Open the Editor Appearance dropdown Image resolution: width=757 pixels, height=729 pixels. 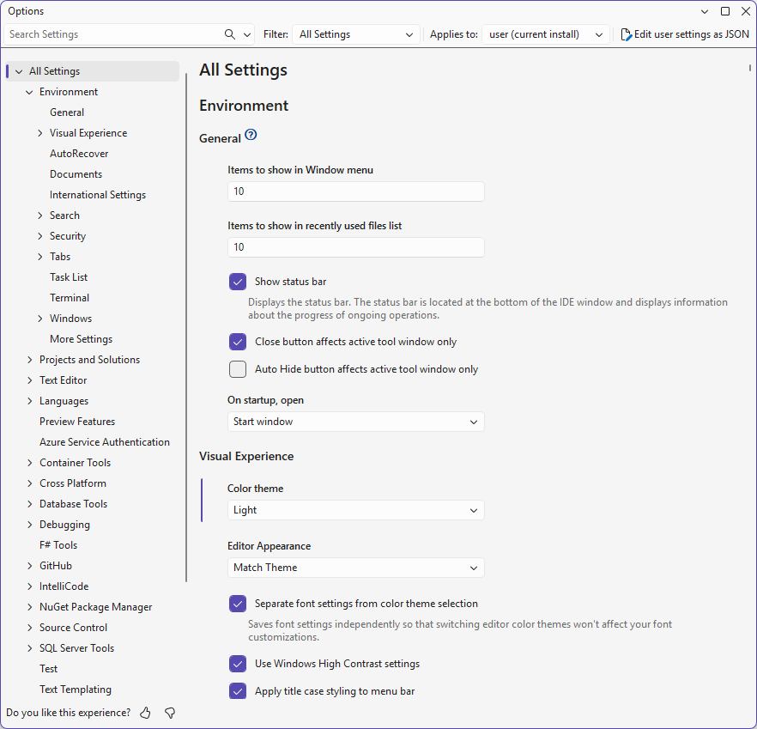pos(356,568)
